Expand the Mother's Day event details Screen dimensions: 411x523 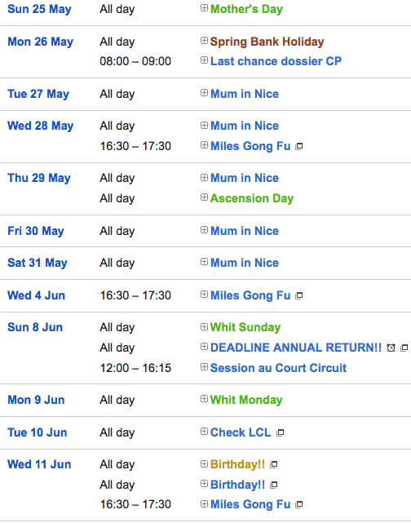(x=204, y=8)
